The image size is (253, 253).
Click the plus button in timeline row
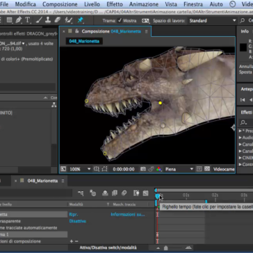72,241
